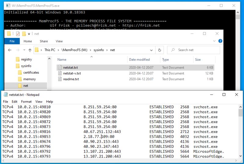Click the 10.0.2.15:49793 local address
The image size is (244, 164).
34,156
